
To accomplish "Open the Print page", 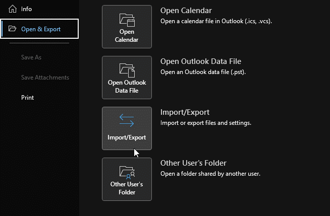I will point(28,98).
